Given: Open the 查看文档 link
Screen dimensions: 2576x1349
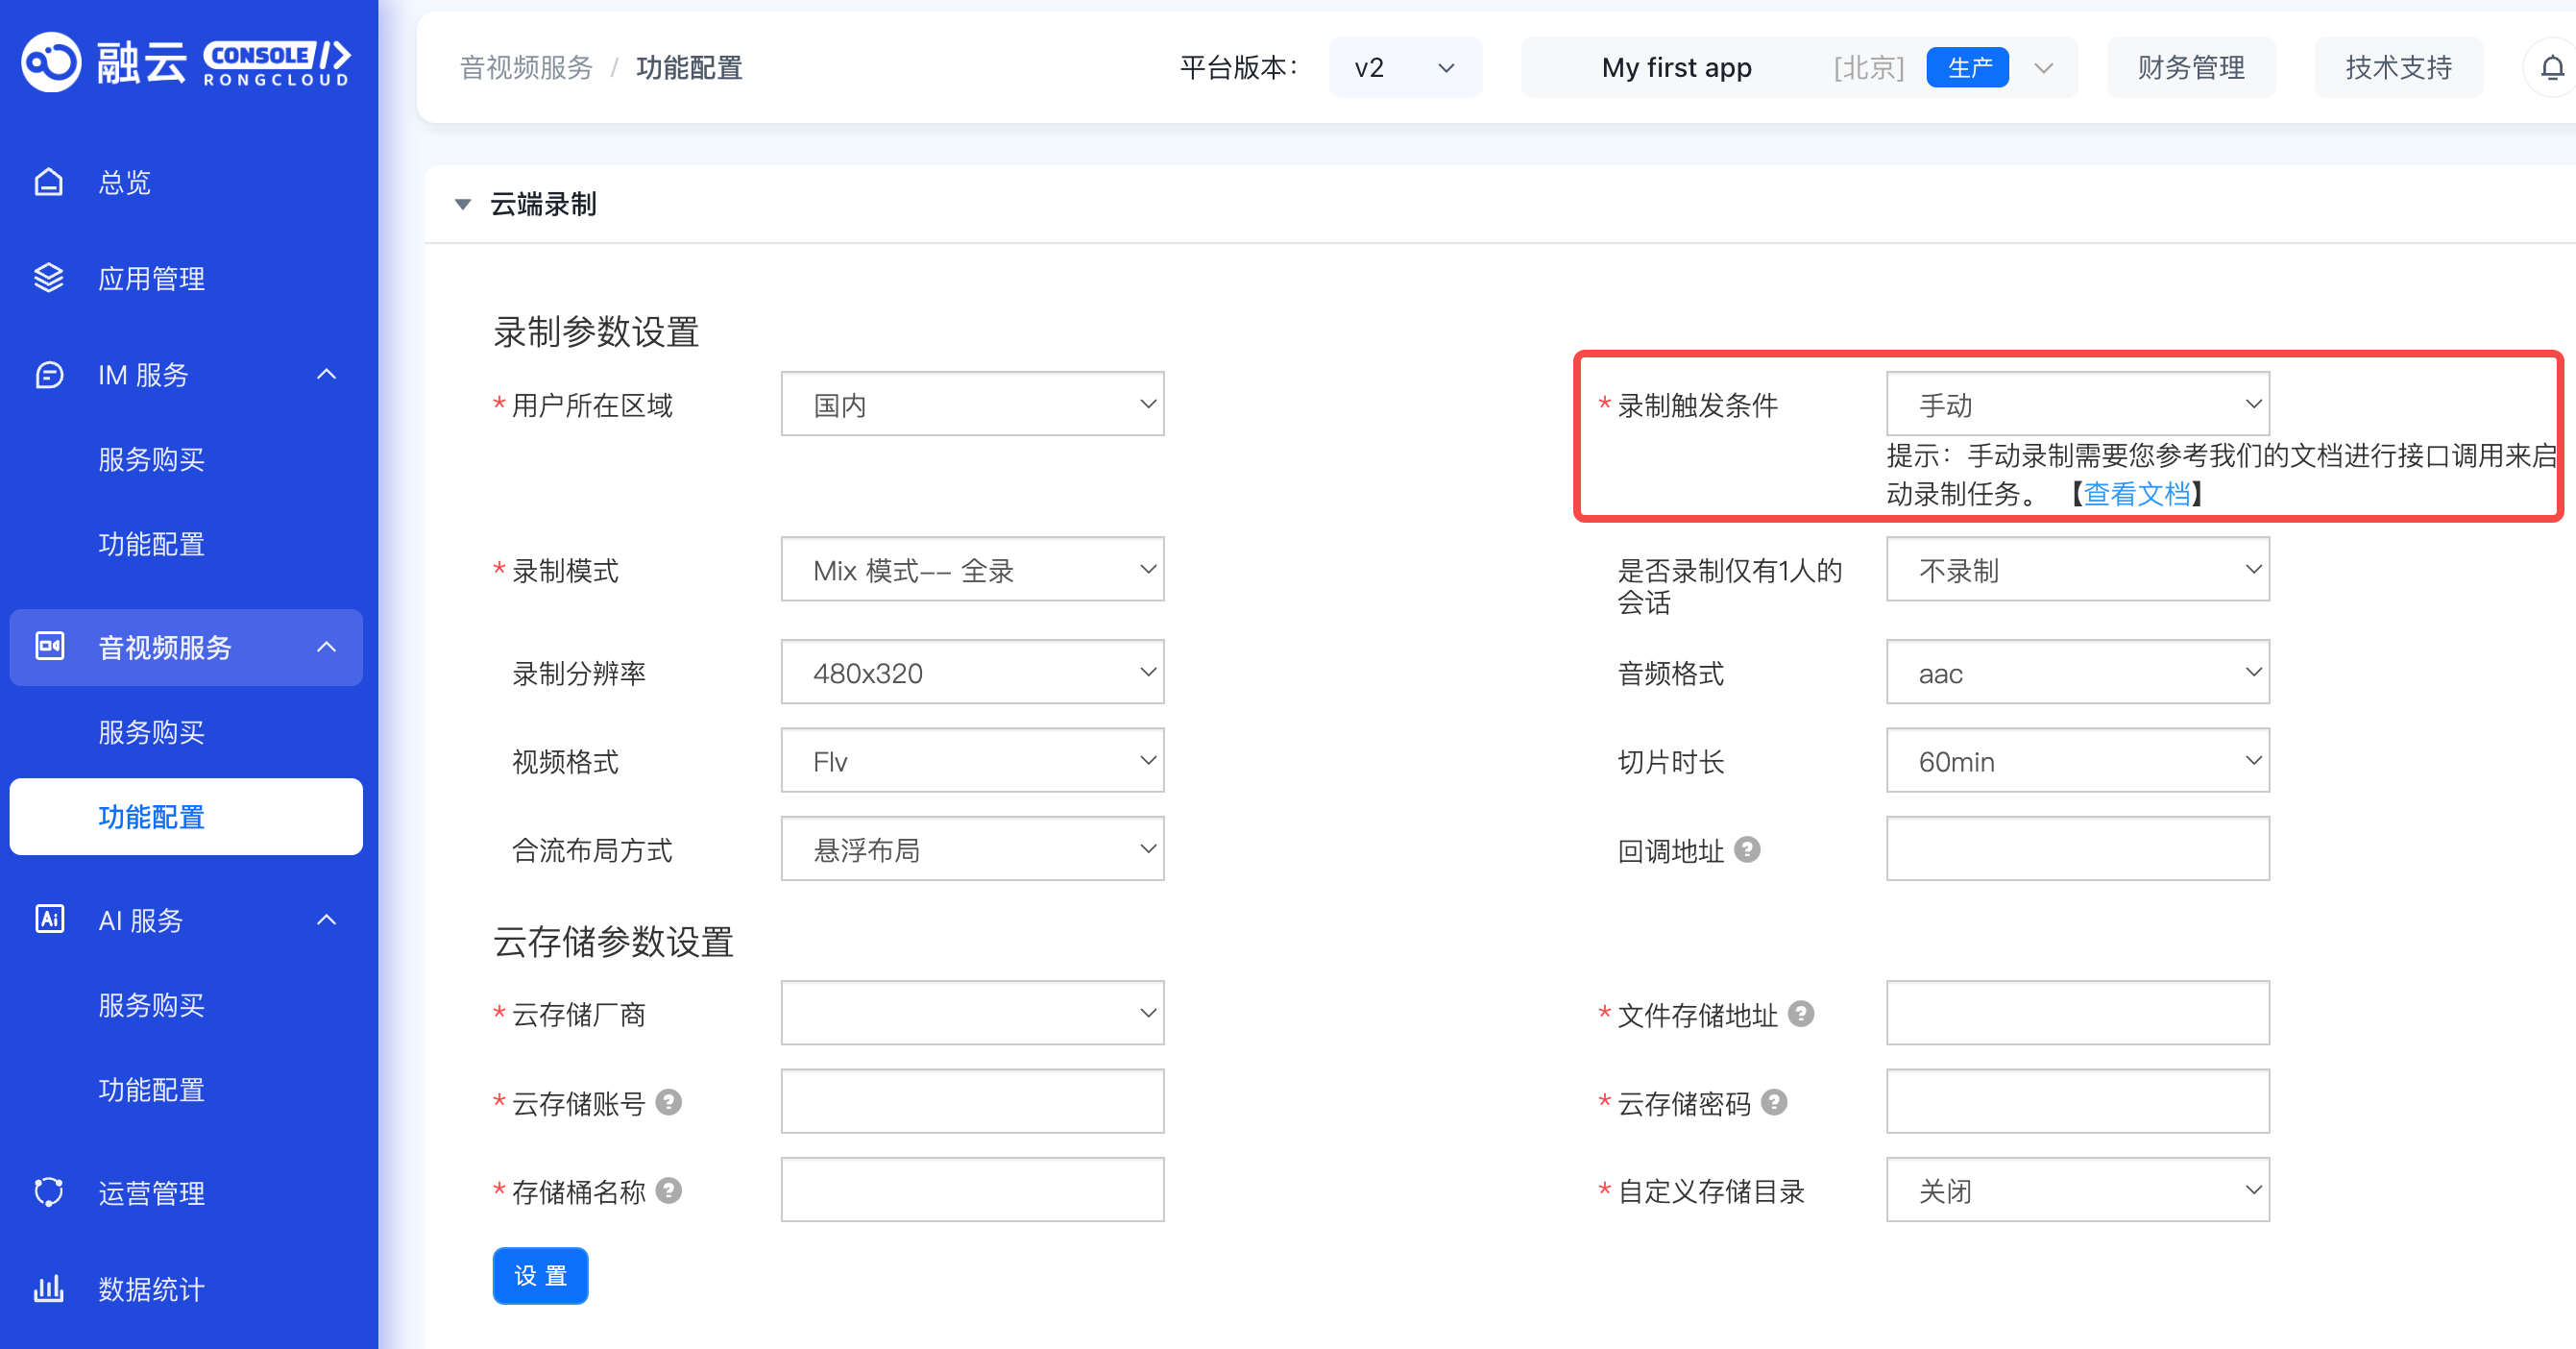Looking at the screenshot, I should (2136, 493).
